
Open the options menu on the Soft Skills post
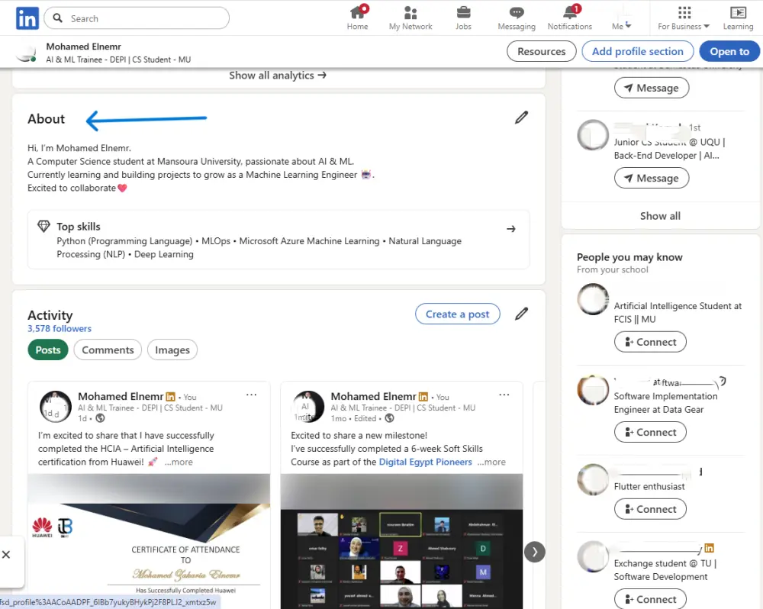click(504, 395)
